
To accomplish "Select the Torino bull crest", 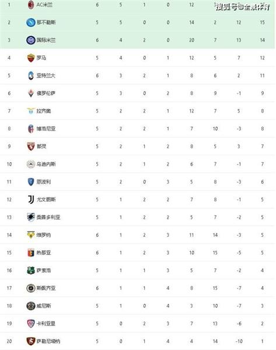I will click(31, 146).
